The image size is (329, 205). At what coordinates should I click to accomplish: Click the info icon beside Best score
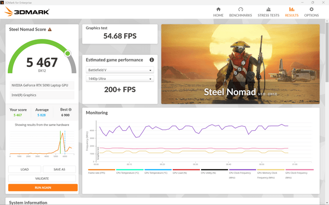tap(70, 109)
